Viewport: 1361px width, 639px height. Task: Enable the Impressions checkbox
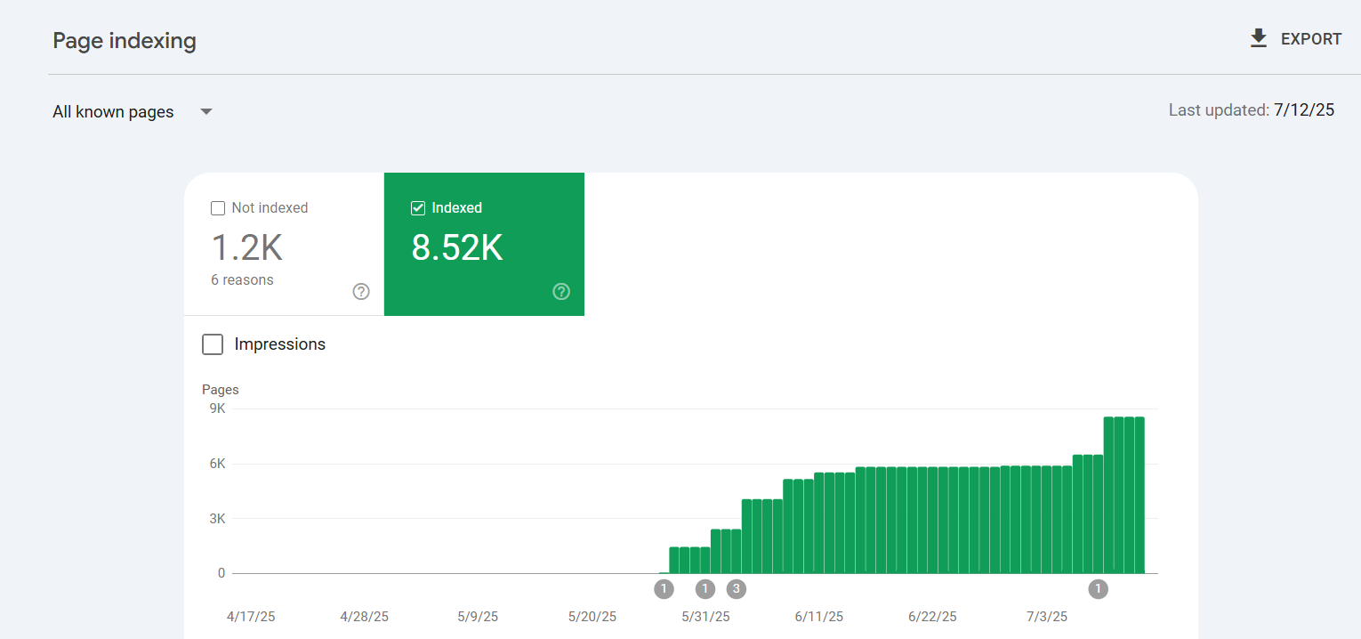click(213, 344)
